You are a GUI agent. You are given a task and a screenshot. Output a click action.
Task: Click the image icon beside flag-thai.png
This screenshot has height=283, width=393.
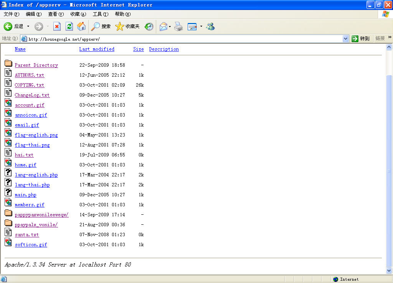point(8,143)
